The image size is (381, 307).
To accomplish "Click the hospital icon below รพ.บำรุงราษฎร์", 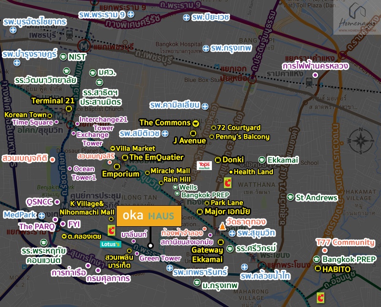I will click(x=17, y=63).
